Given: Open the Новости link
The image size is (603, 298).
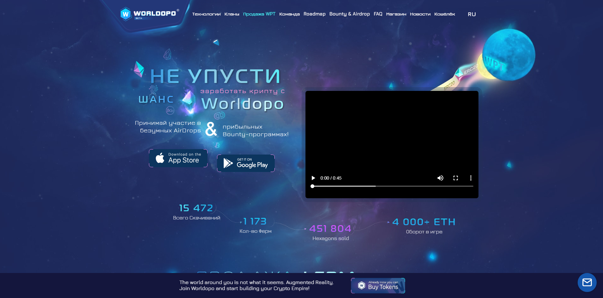Looking at the screenshot, I should (x=420, y=14).
